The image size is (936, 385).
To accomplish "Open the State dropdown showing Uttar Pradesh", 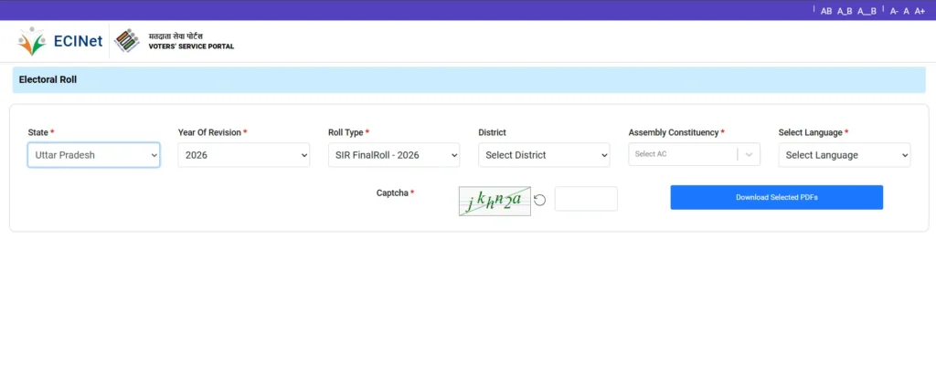I will (x=94, y=155).
